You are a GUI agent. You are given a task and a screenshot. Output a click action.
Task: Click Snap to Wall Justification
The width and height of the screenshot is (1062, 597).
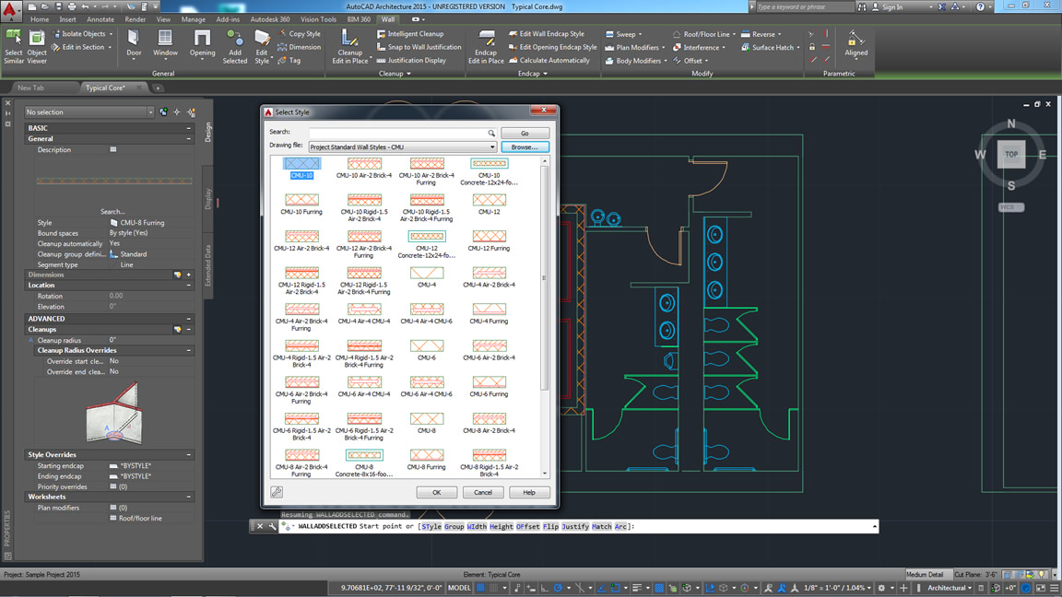pos(419,47)
